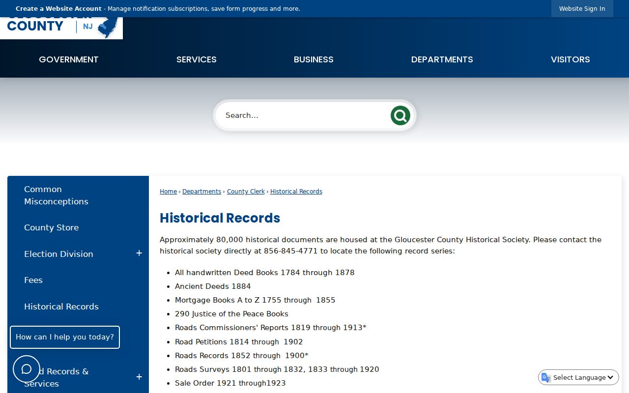The image size is (629, 393).
Task: Click the Historical Records breadcrumb link
Action: [296, 192]
